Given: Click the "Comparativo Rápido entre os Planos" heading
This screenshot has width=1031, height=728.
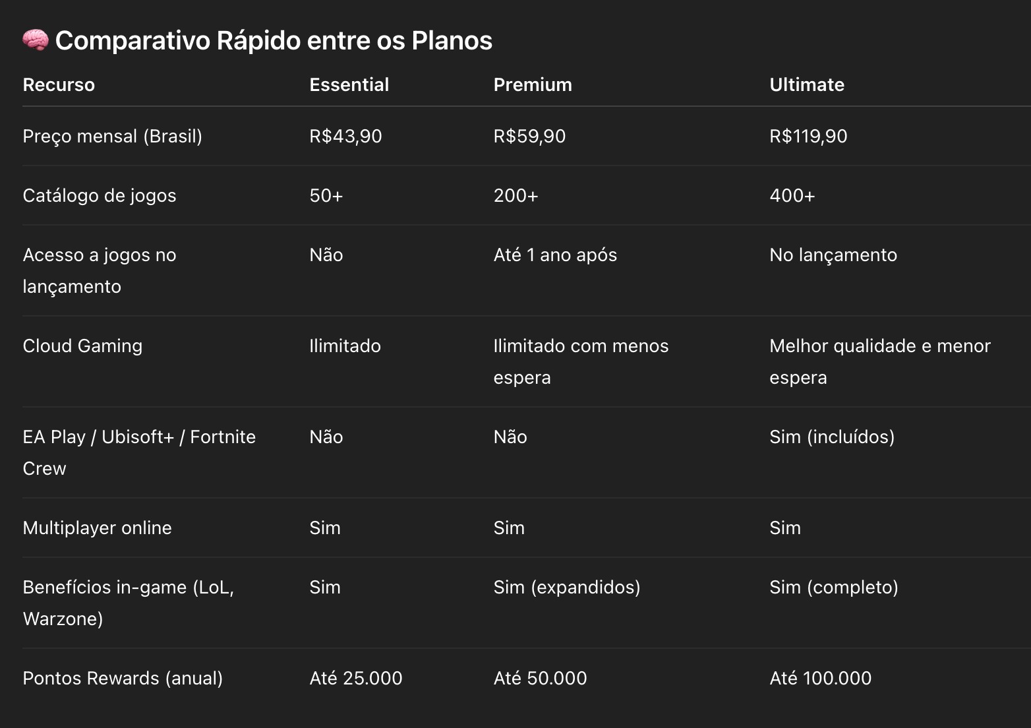Looking at the screenshot, I should click(274, 40).
